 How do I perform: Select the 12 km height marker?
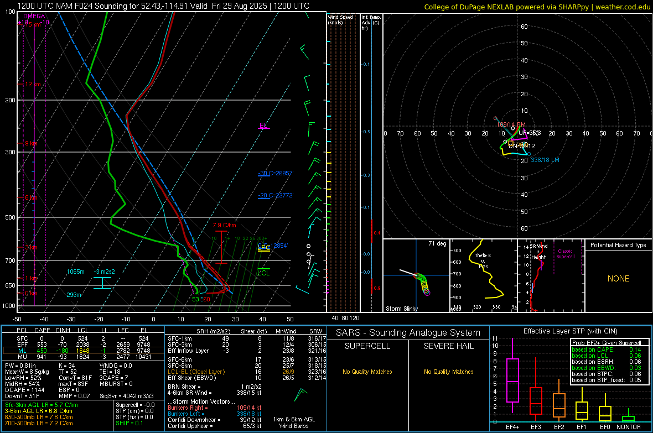[x=33, y=84]
